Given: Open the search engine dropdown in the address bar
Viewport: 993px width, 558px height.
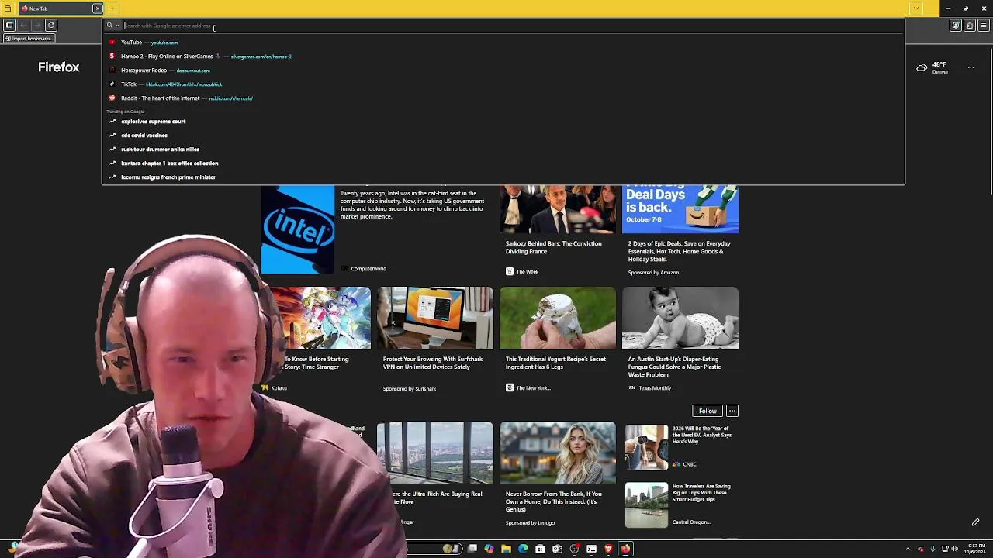Looking at the screenshot, I should [x=112, y=26].
